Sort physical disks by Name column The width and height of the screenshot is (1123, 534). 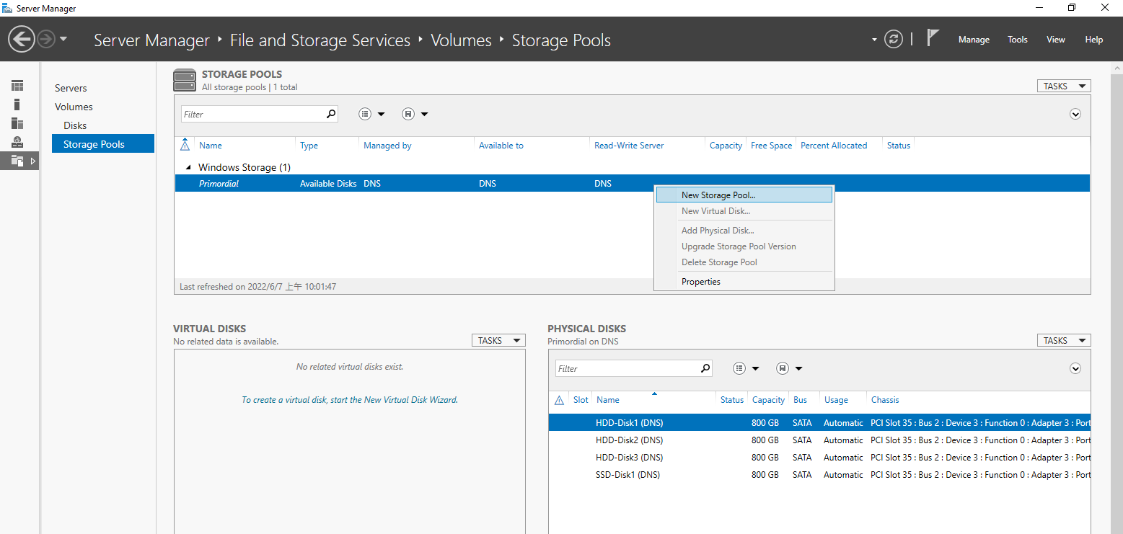pos(608,400)
